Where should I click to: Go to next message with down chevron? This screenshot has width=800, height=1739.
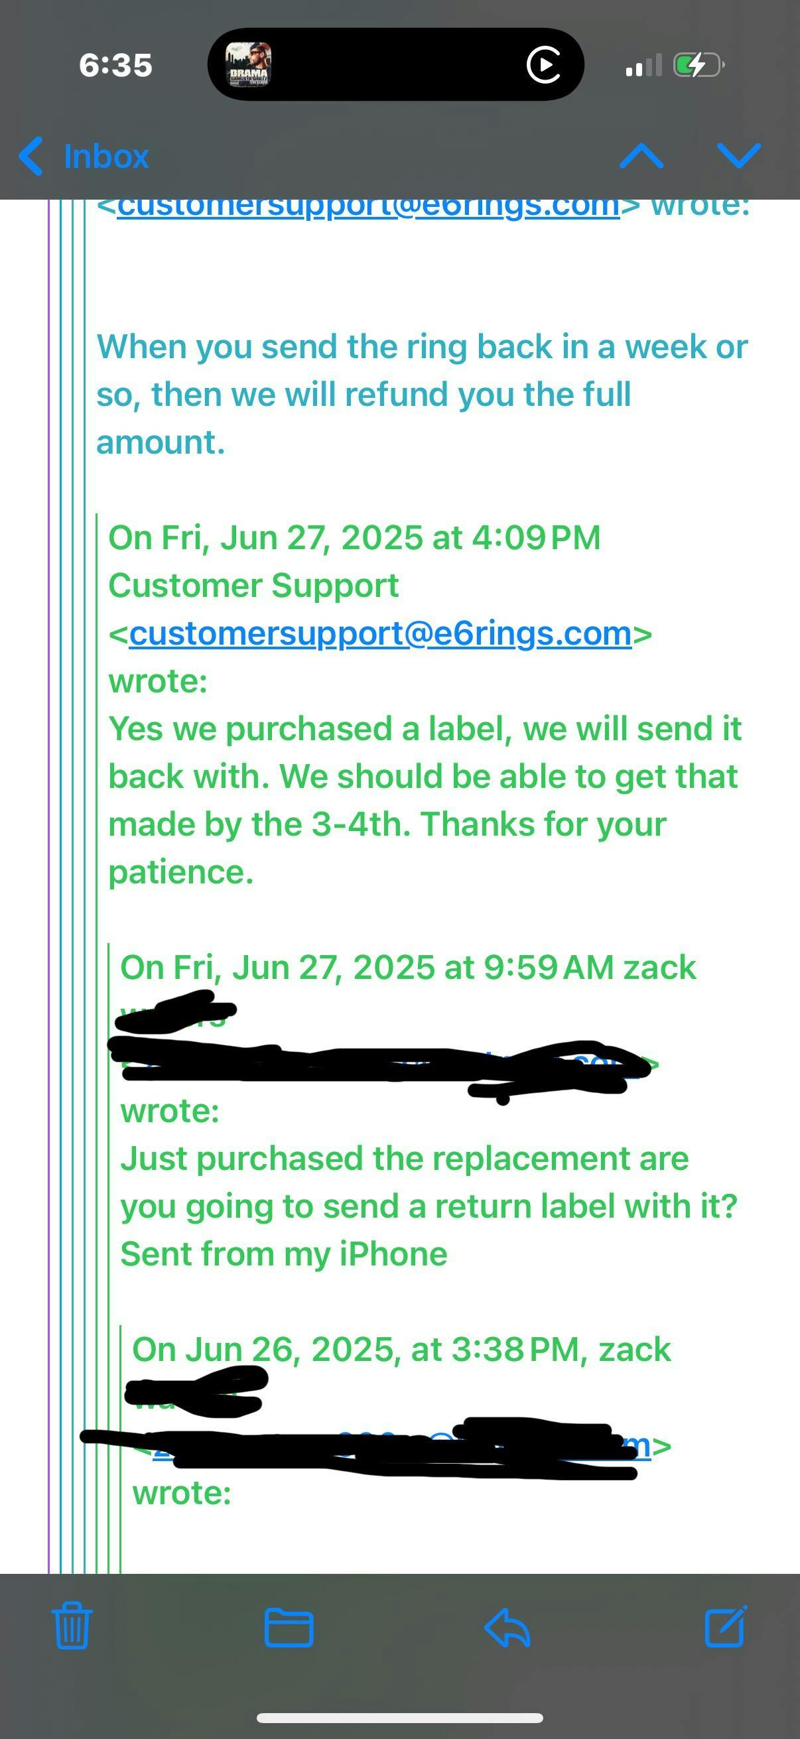pos(739,155)
